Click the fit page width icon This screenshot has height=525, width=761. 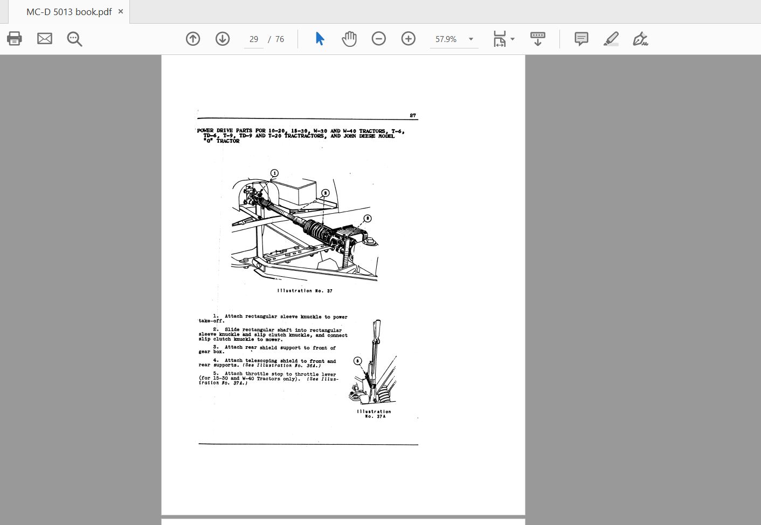(500, 39)
